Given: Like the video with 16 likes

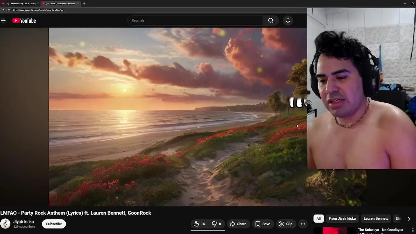Looking at the screenshot, I should [199, 224].
